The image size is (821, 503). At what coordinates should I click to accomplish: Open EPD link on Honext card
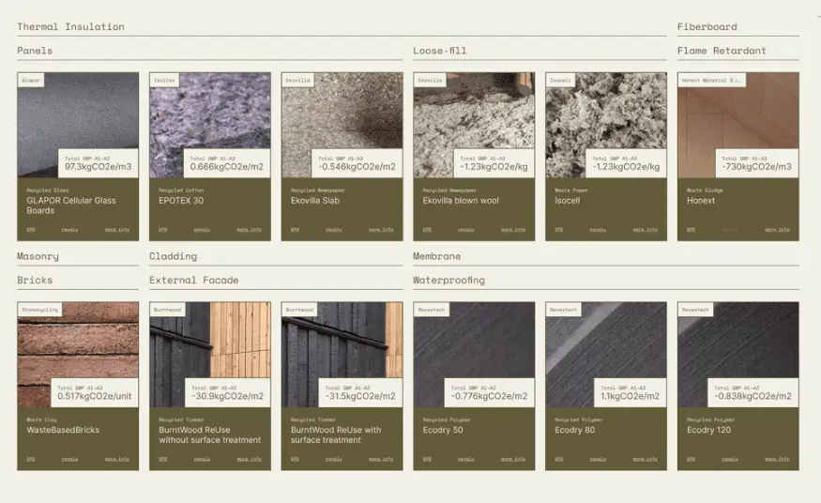click(x=691, y=230)
